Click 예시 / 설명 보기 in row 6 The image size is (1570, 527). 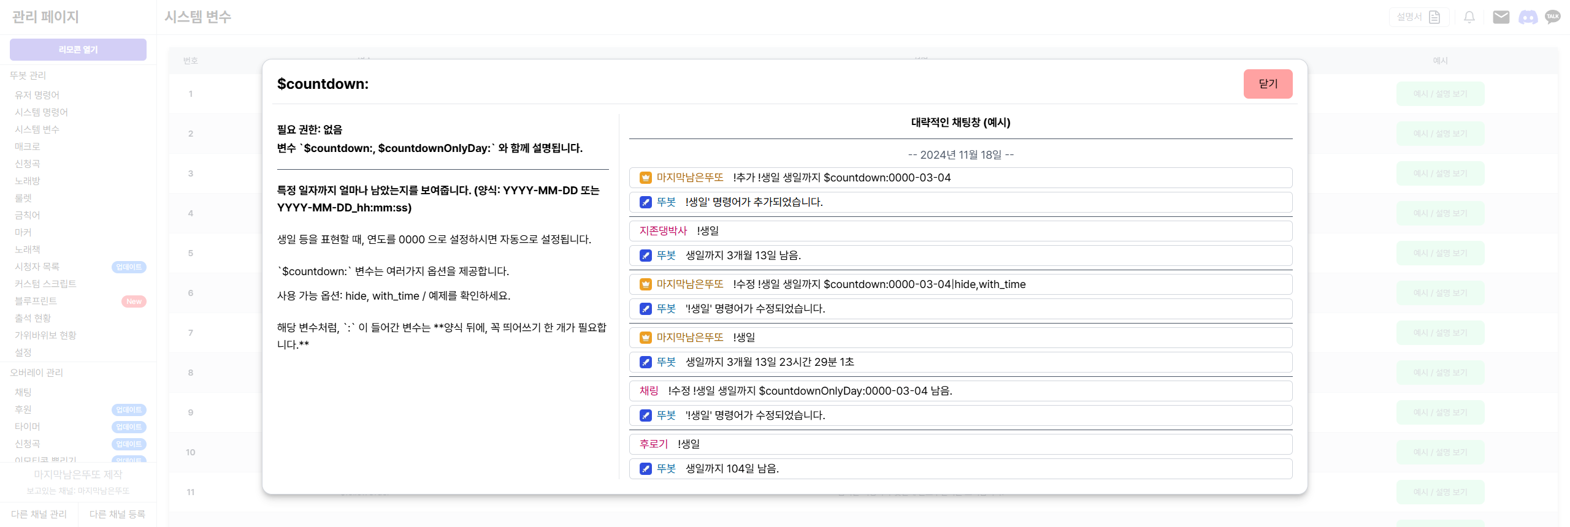[x=1440, y=293]
